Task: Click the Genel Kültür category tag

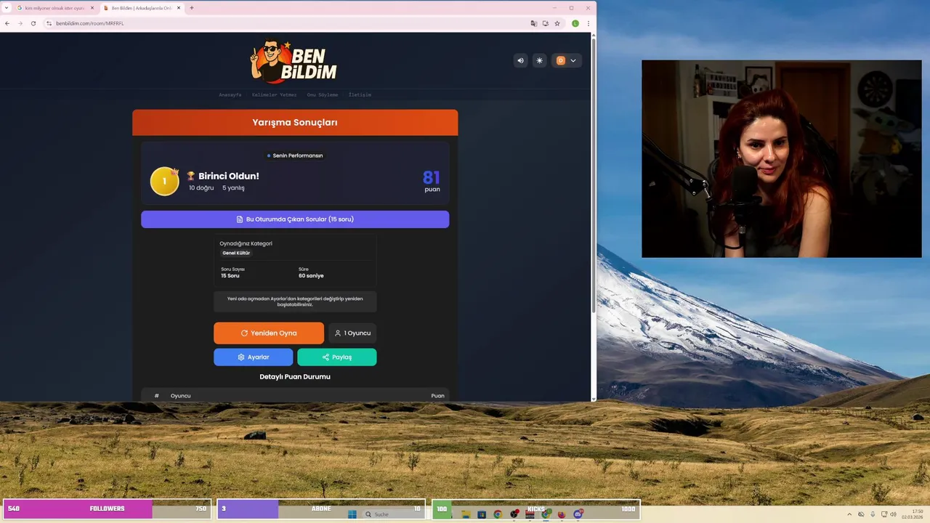Action: coord(236,253)
